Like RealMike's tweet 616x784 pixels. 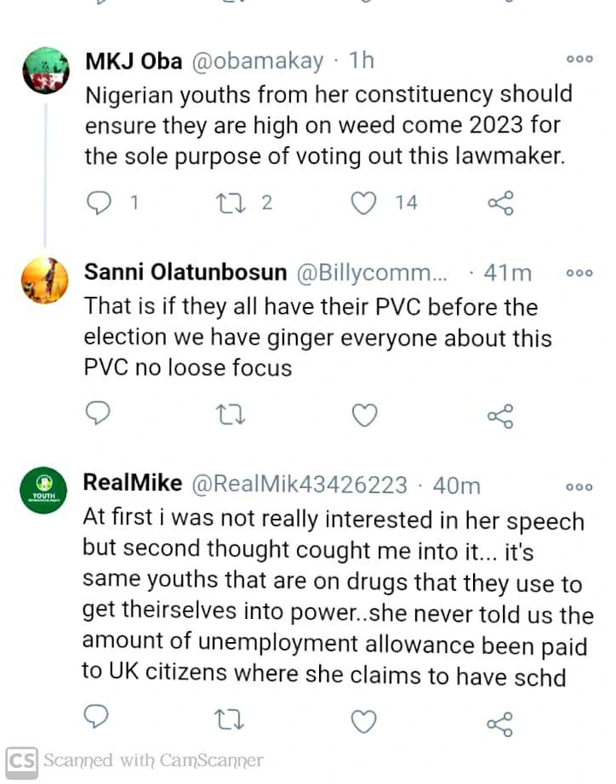tap(364, 721)
